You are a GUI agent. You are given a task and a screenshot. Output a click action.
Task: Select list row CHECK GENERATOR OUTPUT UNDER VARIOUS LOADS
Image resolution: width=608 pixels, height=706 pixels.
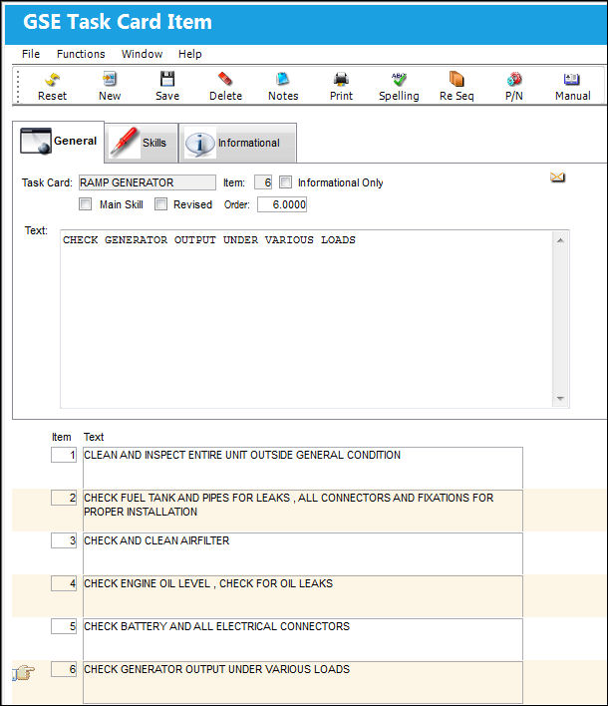click(303, 682)
